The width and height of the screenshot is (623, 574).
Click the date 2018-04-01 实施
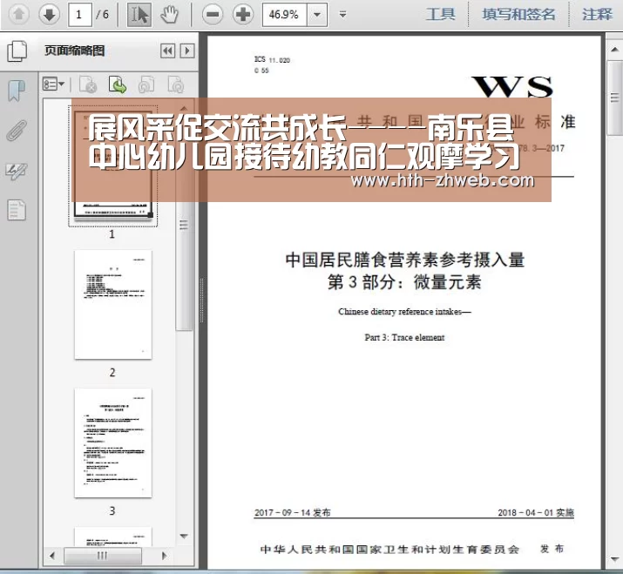[x=536, y=513]
